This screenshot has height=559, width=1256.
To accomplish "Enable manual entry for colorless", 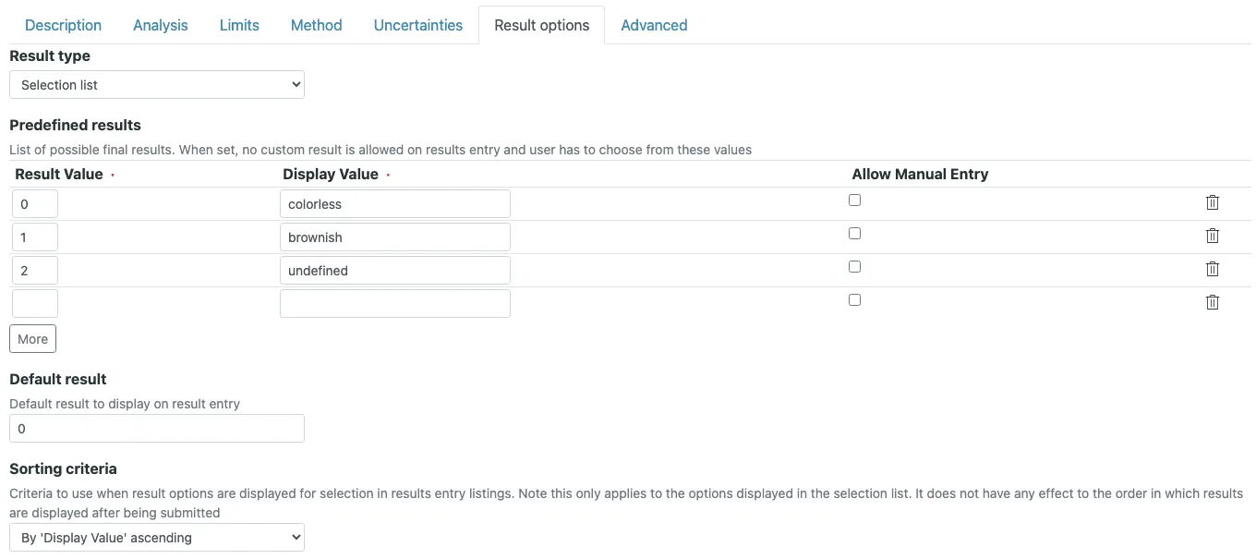I will click(x=854, y=200).
